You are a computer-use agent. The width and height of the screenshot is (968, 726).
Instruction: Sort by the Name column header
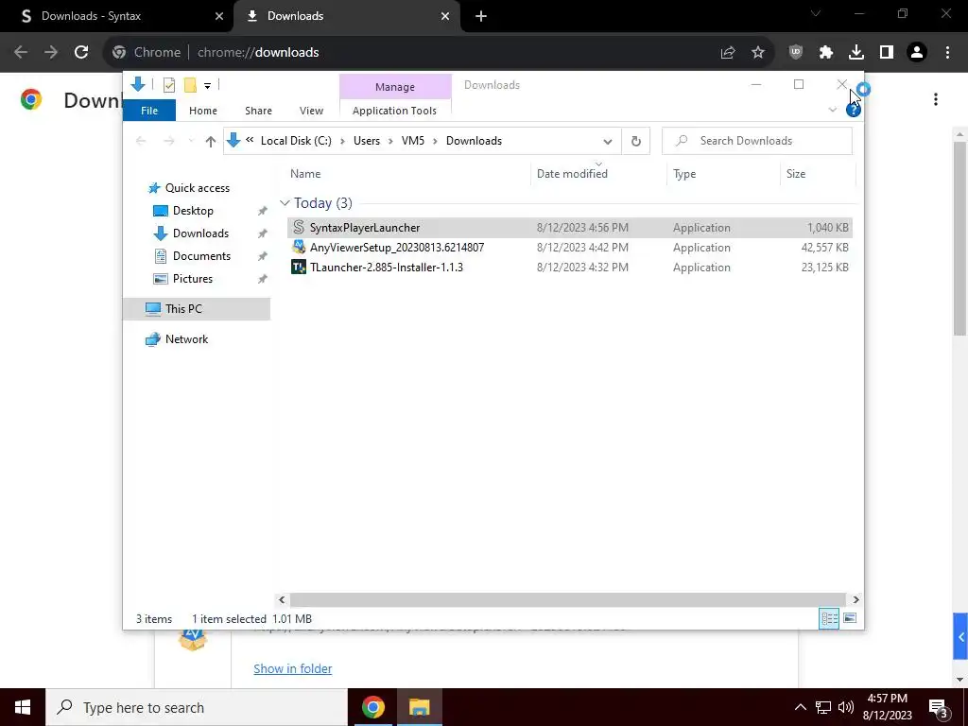[407, 174]
